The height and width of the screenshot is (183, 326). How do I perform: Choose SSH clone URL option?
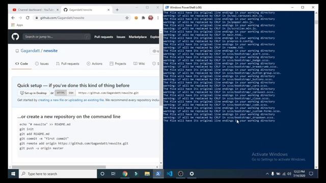point(71,93)
